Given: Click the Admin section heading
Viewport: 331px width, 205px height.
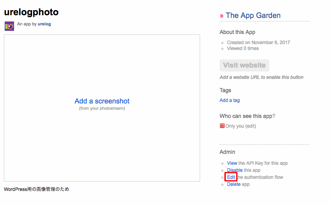Looking at the screenshot, I should coord(227,152).
